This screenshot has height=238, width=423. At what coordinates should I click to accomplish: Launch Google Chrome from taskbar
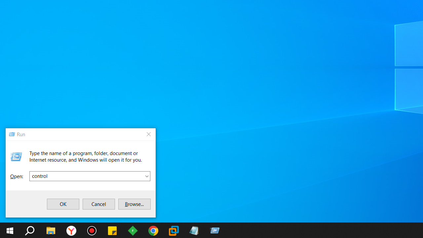coord(153,230)
